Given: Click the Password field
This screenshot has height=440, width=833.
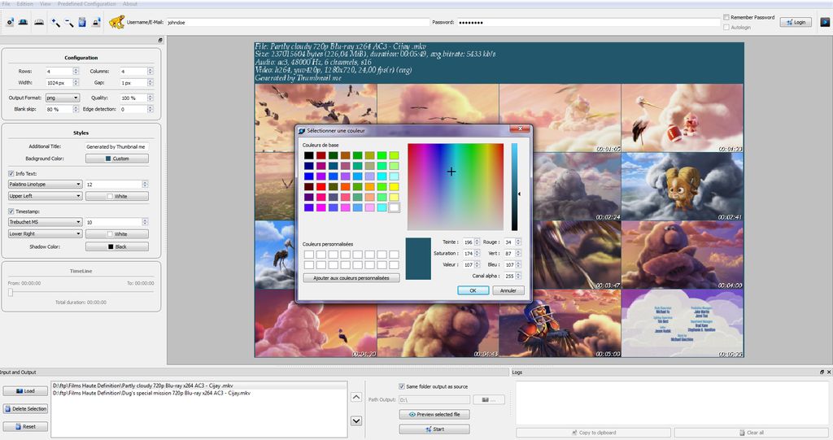Looking at the screenshot, I should pyautogui.click(x=589, y=22).
